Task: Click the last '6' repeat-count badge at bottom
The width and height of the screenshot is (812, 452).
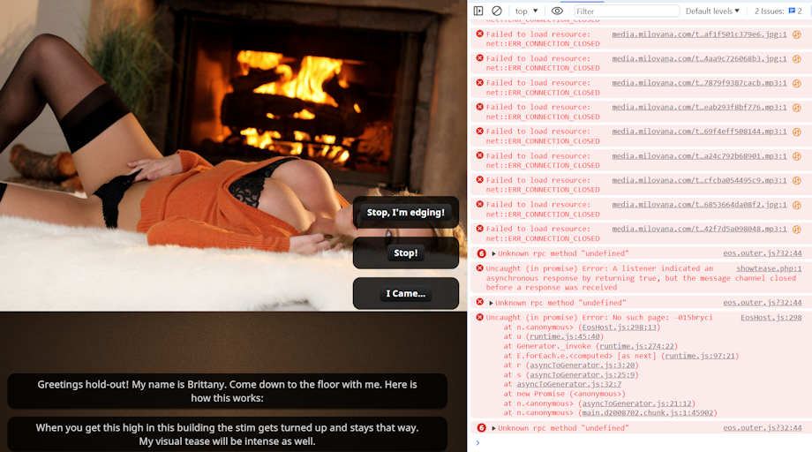Action: click(481, 428)
